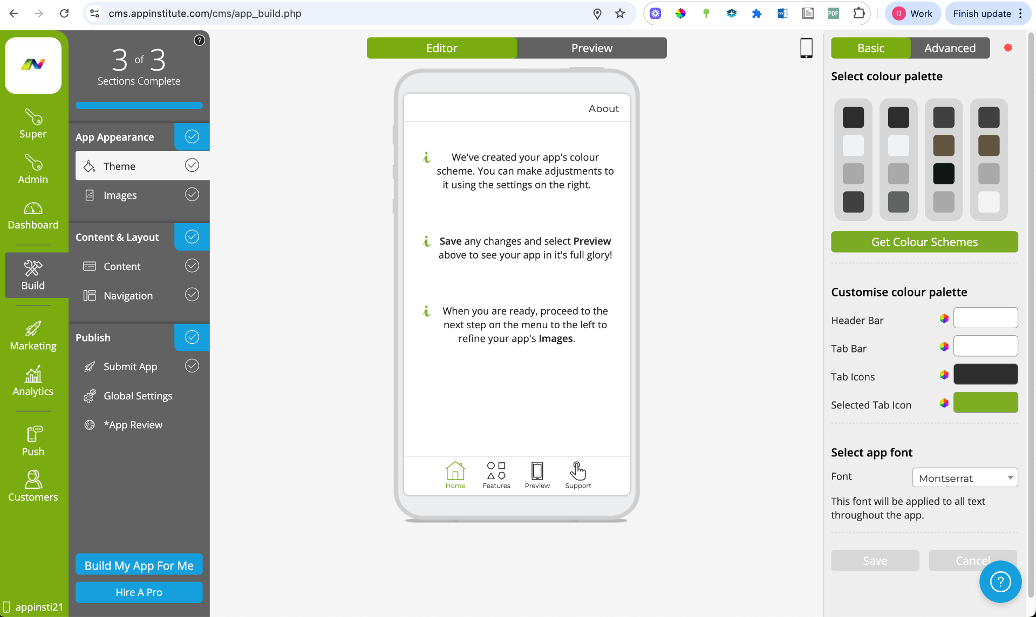Click the help question mark in build panel

199,40
